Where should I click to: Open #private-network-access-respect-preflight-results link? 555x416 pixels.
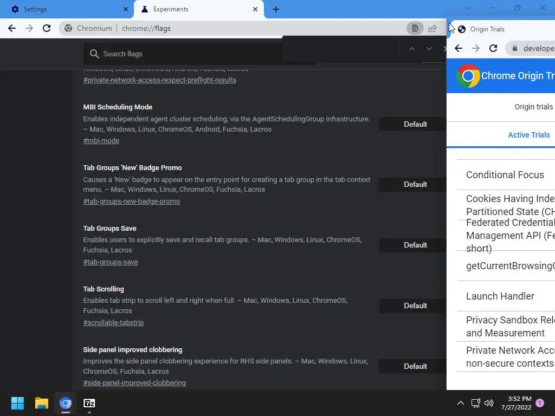pyautogui.click(x=160, y=80)
